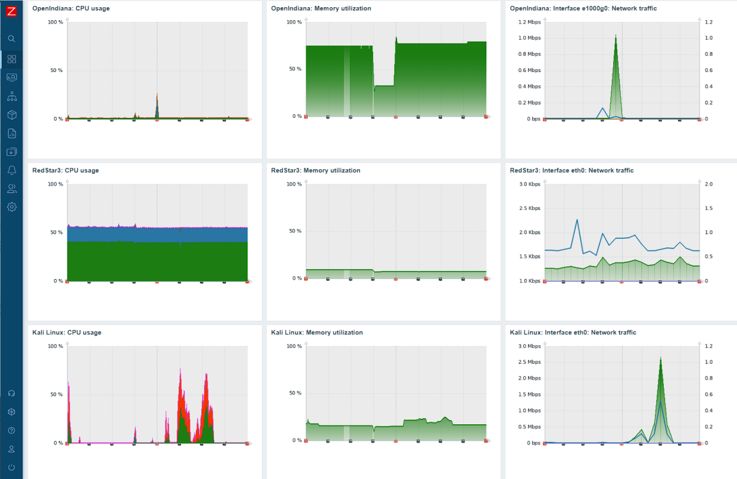Open the Help question mark icon
The image size is (737, 479).
tap(11, 430)
